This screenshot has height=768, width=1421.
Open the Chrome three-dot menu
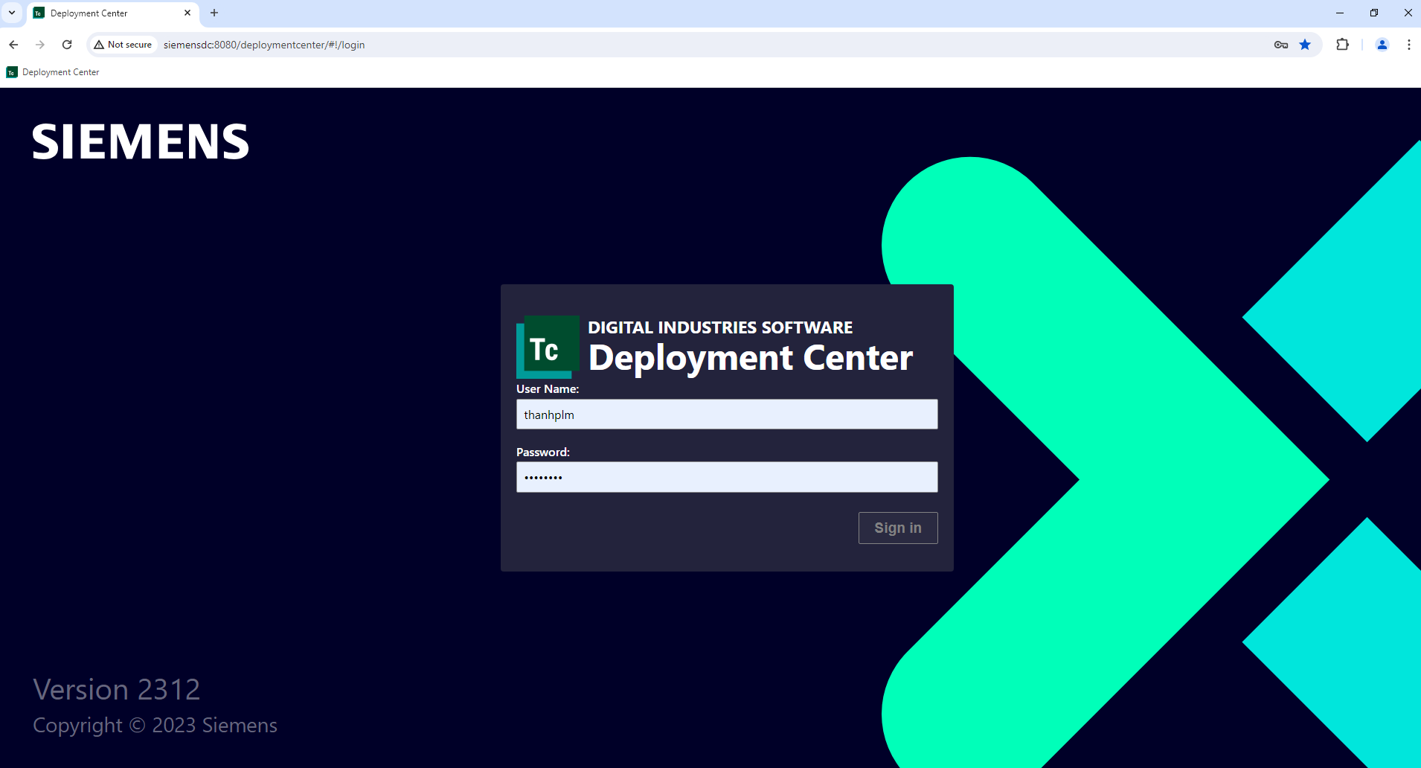click(x=1408, y=45)
